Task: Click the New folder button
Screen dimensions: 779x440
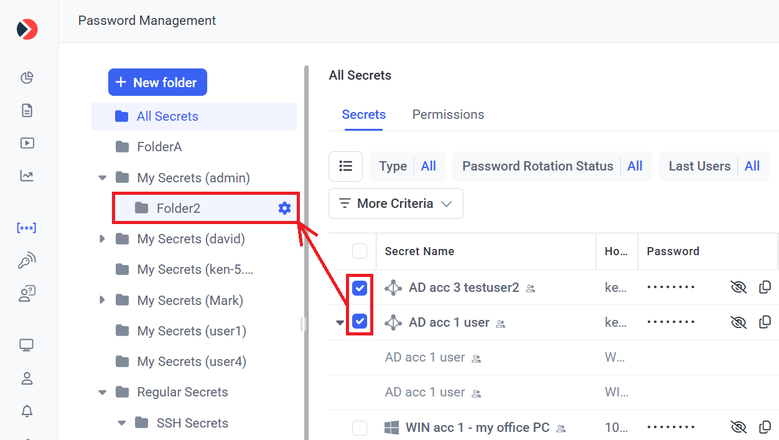Action: tap(157, 82)
